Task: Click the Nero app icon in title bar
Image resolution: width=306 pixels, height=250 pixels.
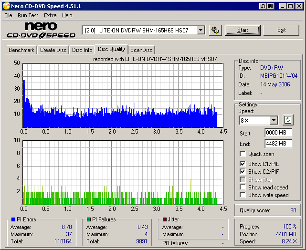Action: click(6, 6)
